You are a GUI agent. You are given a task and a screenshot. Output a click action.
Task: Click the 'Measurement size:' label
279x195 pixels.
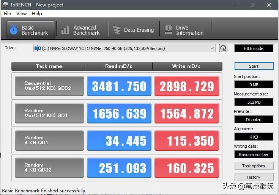click(251, 94)
